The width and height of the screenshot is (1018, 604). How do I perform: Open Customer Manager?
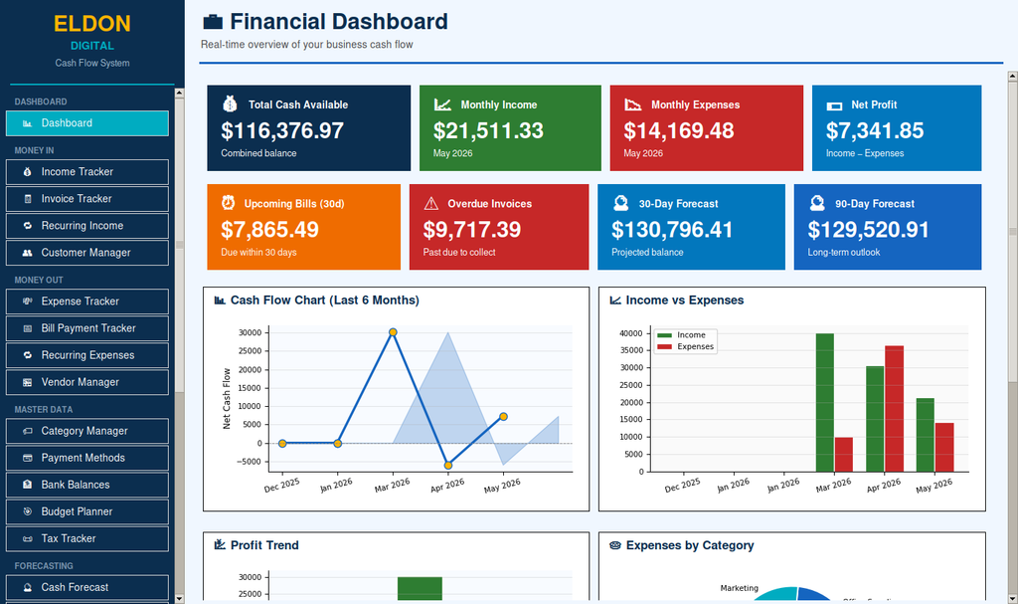click(x=87, y=253)
